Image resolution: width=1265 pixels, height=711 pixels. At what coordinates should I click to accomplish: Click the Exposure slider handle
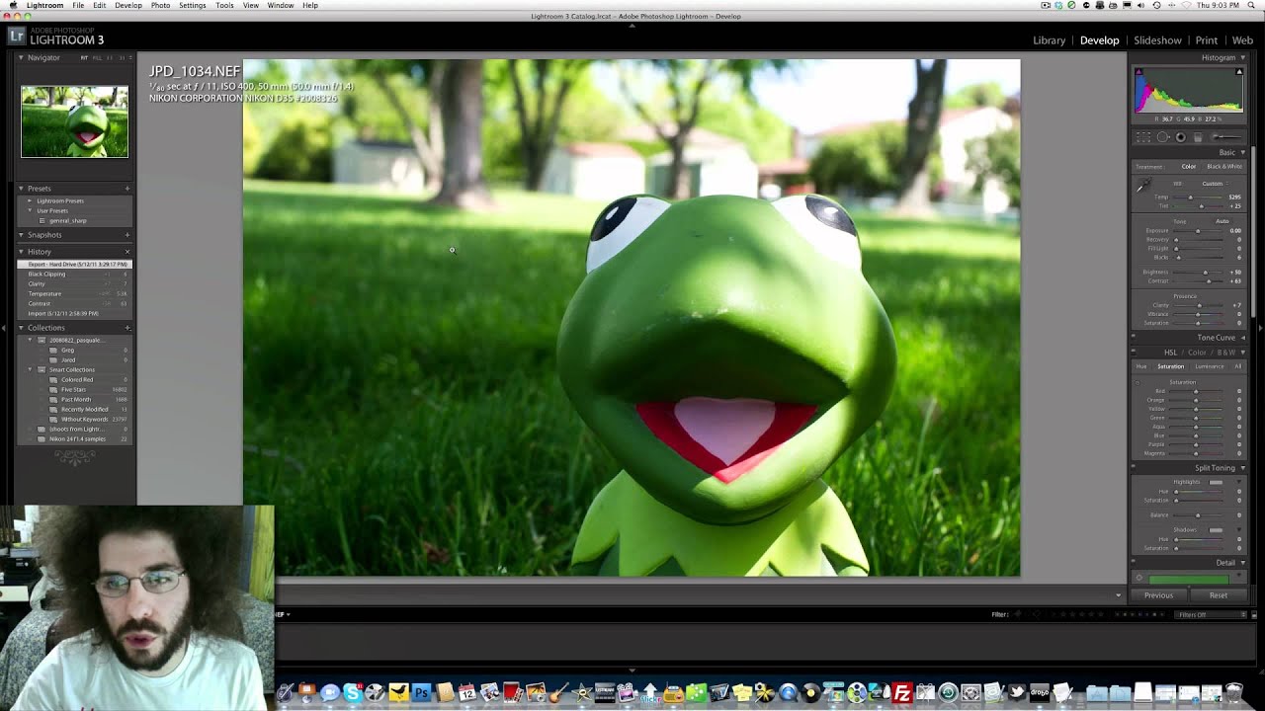click(x=1199, y=231)
